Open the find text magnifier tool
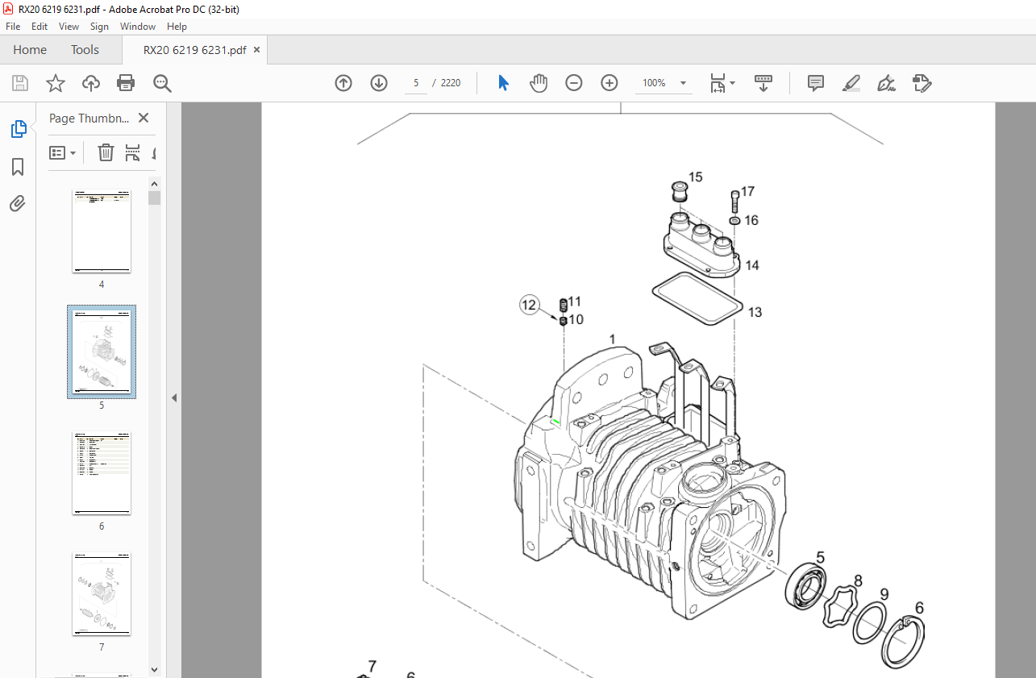 point(162,83)
